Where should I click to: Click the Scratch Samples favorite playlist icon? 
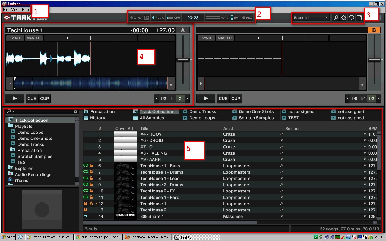[234, 118]
